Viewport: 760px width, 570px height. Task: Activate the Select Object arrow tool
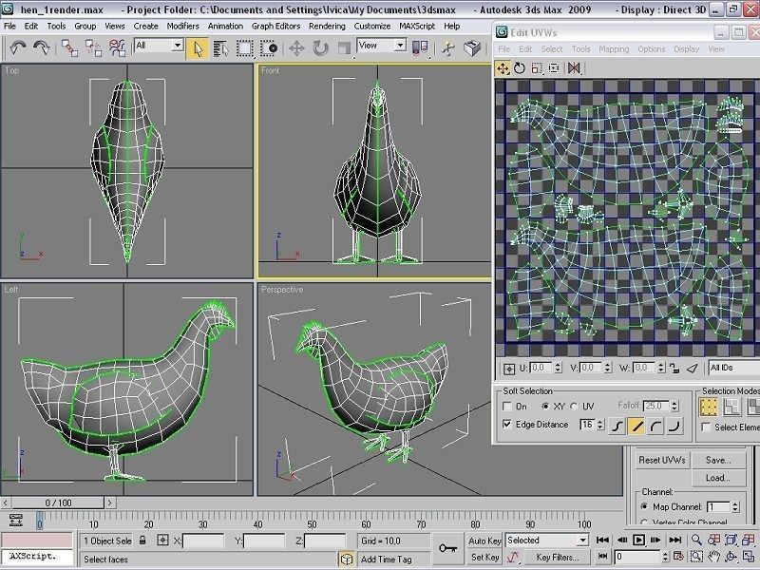(x=198, y=48)
